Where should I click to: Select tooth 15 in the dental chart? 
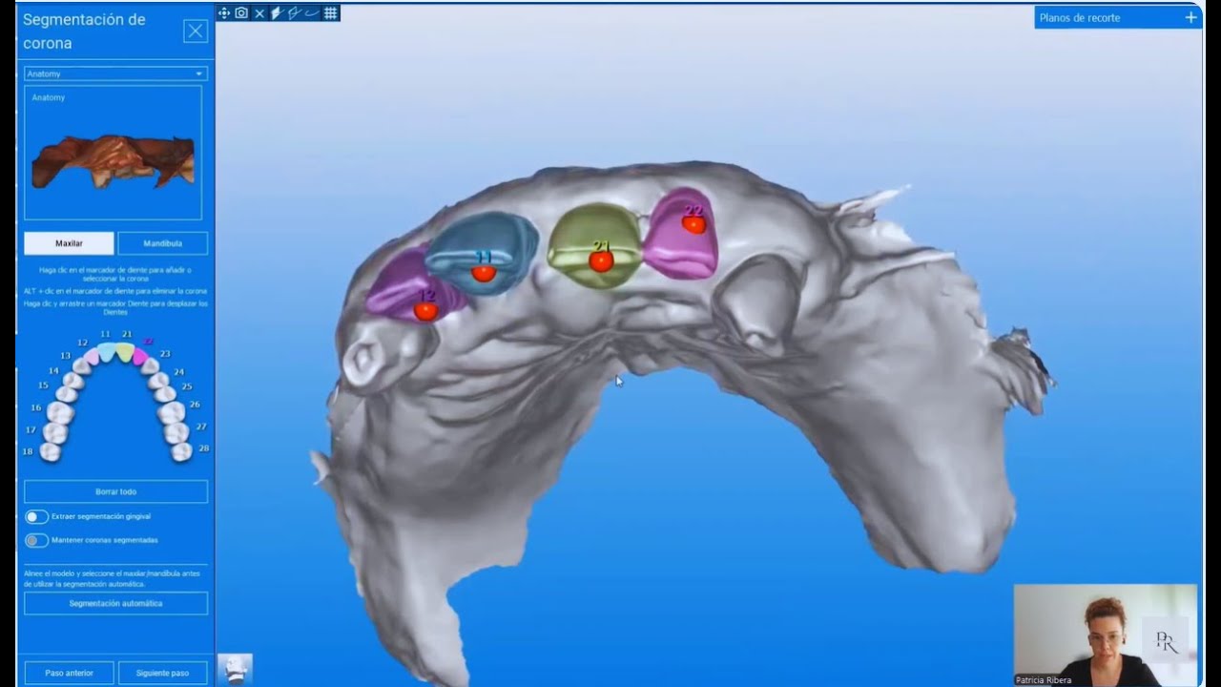pyautogui.click(x=67, y=394)
